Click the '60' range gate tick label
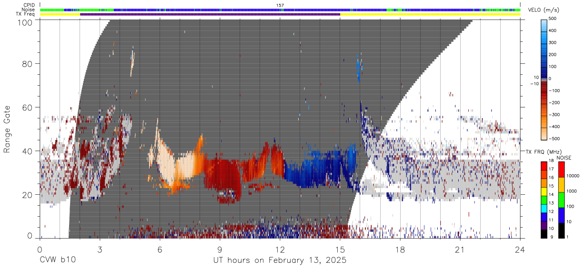The height and width of the screenshot is (270, 585). (x=28, y=107)
